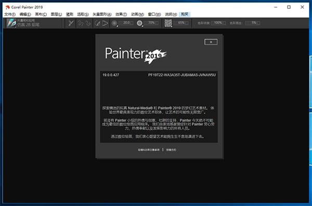The width and height of the screenshot is (312, 206).
Task: Click the version number 19.0.0.427
Action: tap(111, 75)
